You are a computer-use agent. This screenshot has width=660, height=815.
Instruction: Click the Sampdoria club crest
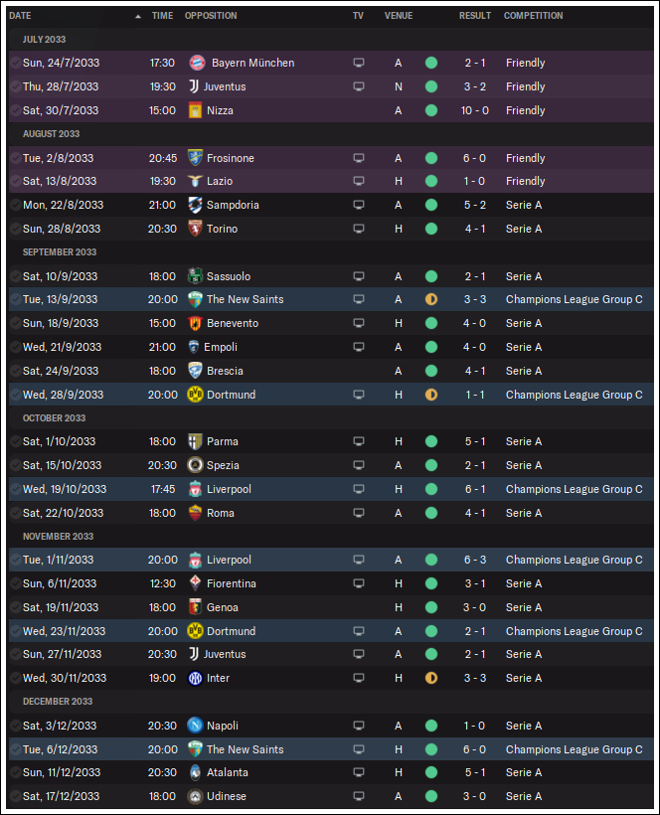[x=195, y=205]
